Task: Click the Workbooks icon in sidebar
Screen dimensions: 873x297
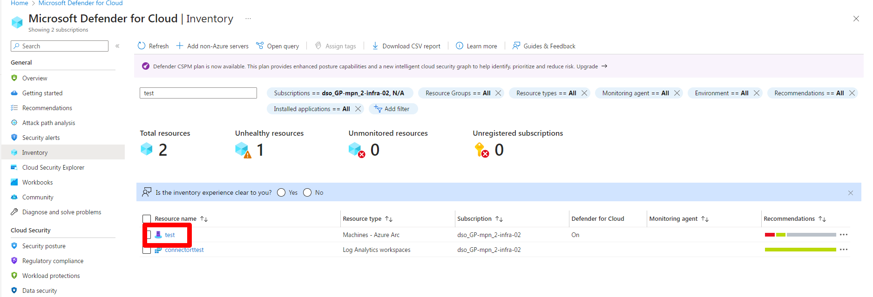Action: tap(14, 182)
